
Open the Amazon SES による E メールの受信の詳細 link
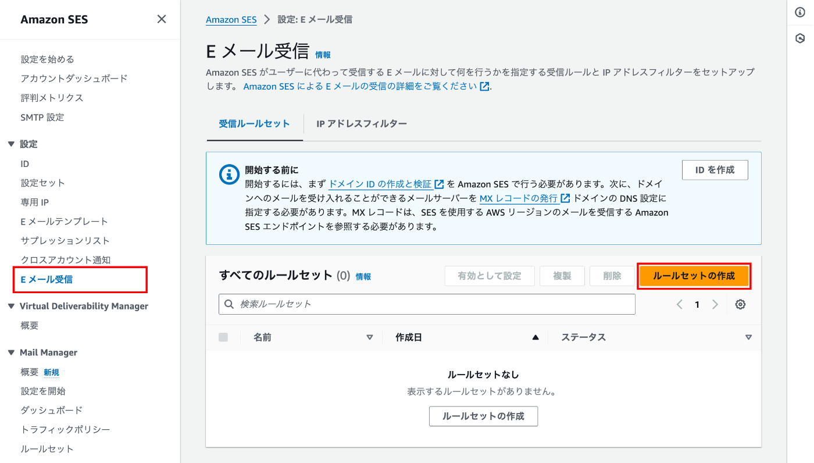coord(366,86)
